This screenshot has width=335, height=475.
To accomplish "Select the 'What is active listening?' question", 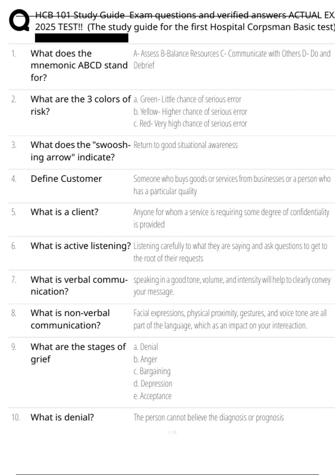I will [81, 246].
